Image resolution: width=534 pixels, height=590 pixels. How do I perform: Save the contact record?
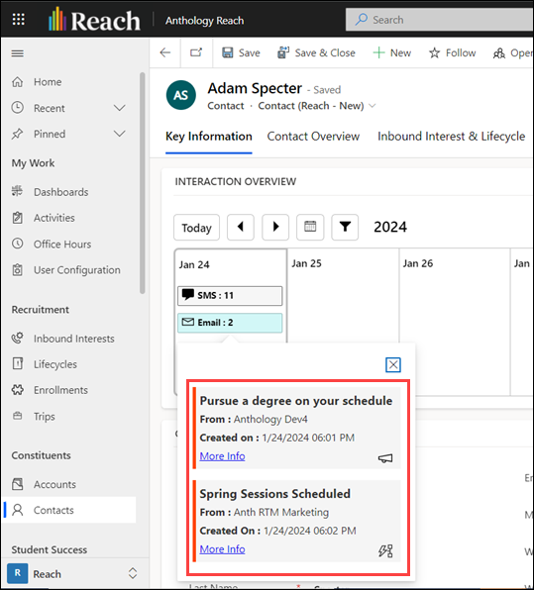(241, 52)
